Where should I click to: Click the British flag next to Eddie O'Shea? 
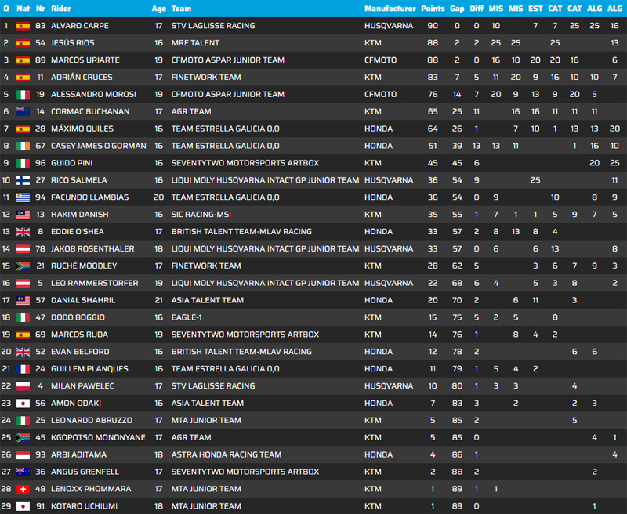click(23, 232)
